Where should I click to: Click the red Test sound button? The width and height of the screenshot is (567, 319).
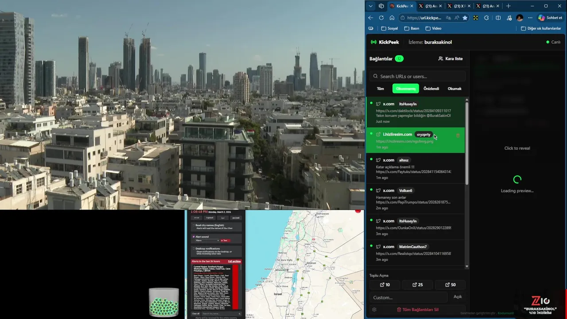(x=225, y=241)
